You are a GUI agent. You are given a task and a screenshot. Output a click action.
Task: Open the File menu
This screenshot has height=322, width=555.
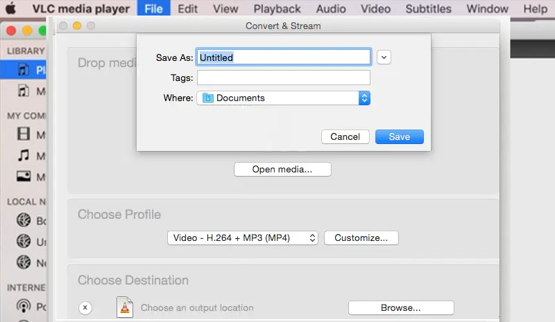(x=153, y=8)
